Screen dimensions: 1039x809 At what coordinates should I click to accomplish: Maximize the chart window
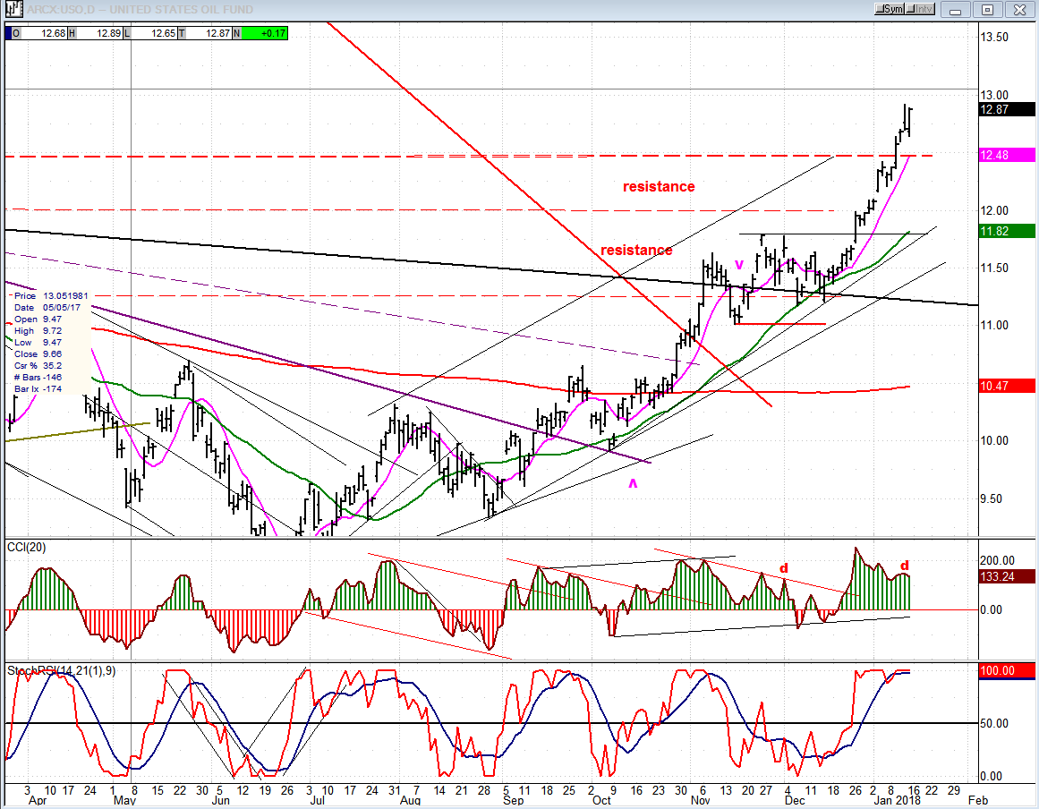tap(988, 9)
